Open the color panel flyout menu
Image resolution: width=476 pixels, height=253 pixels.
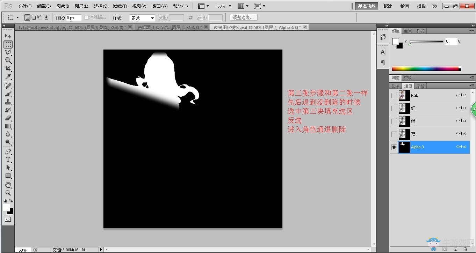(x=472, y=31)
